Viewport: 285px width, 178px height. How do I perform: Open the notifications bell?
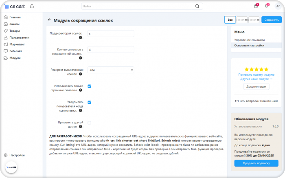266,6
